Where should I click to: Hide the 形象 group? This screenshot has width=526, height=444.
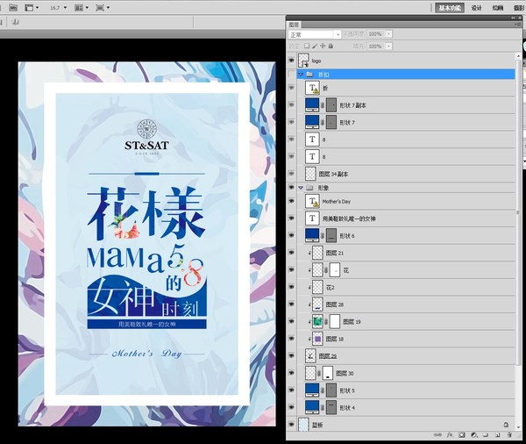(x=291, y=188)
